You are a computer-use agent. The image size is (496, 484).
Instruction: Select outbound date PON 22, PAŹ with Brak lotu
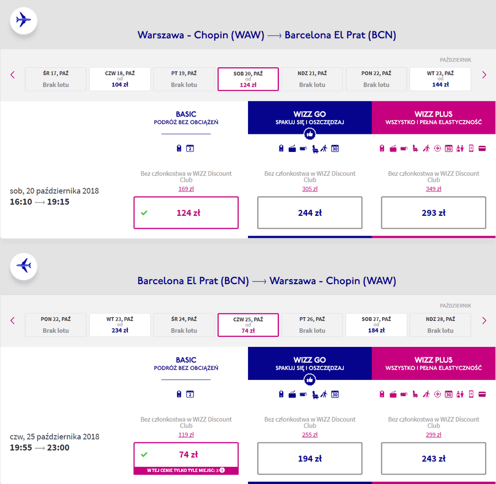(x=376, y=79)
